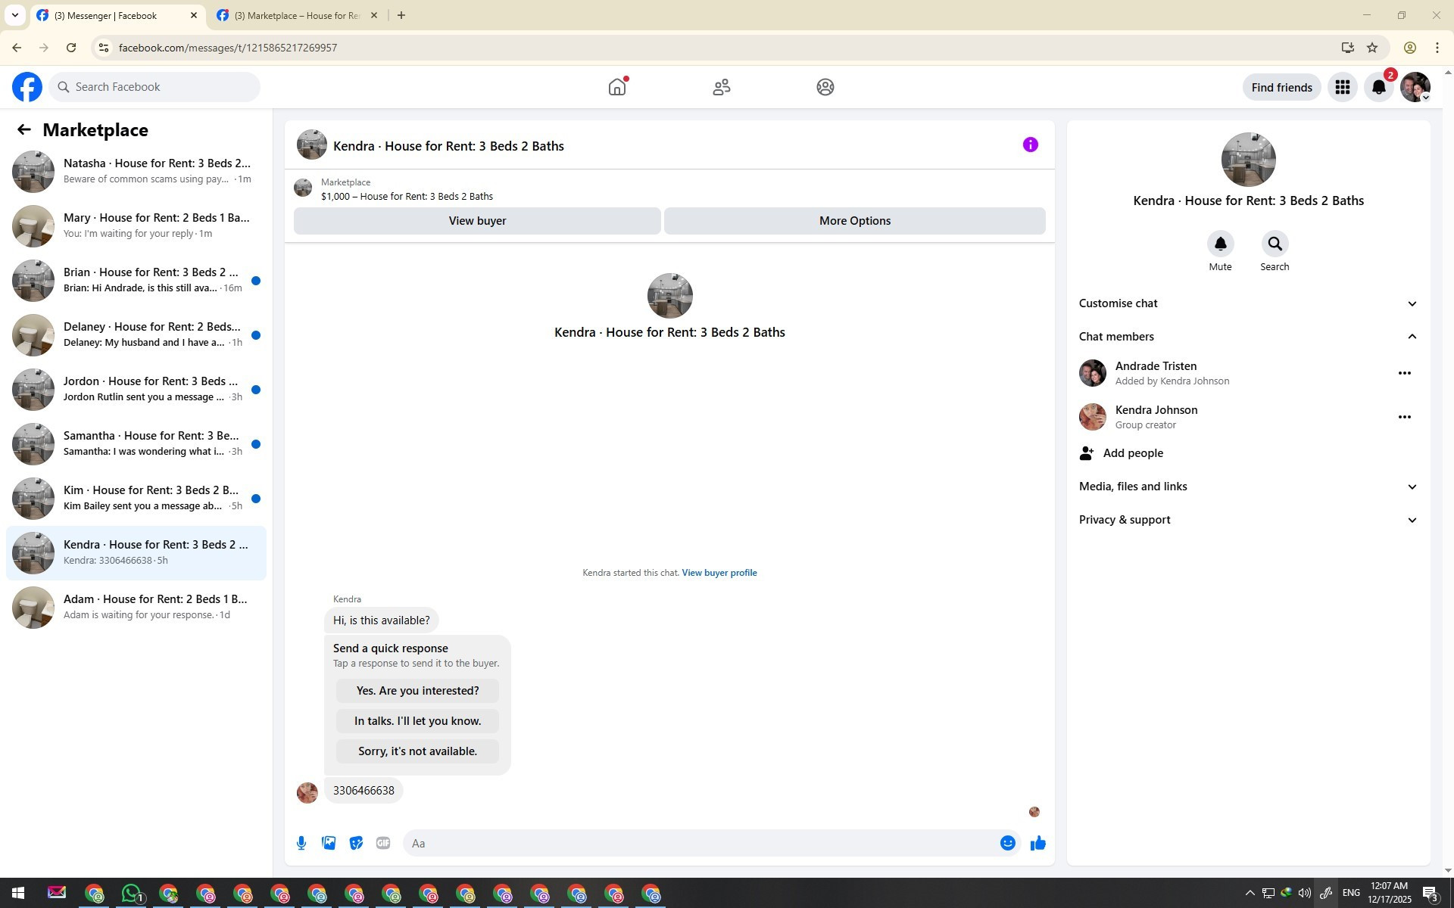Attach a photo file icon
Image resolution: width=1454 pixels, height=908 pixels.
[x=329, y=843]
